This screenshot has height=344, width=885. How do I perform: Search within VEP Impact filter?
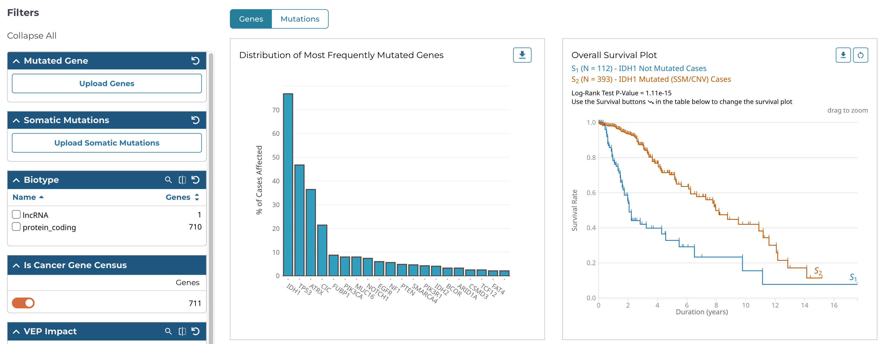(x=168, y=331)
